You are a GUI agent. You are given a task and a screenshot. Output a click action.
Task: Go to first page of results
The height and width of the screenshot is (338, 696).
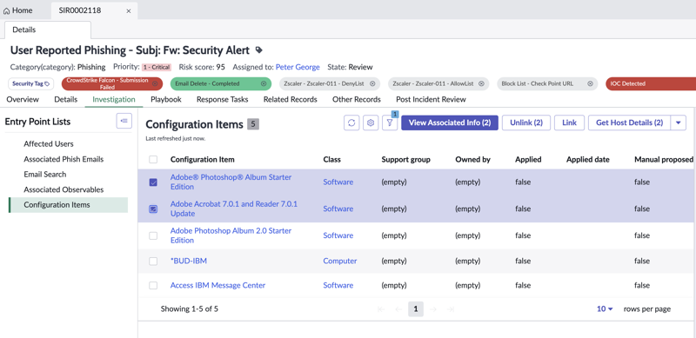tap(381, 309)
